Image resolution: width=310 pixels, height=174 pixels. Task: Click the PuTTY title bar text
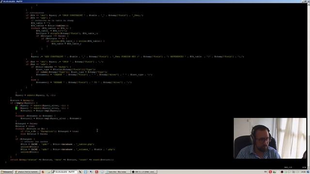coord(13,1)
